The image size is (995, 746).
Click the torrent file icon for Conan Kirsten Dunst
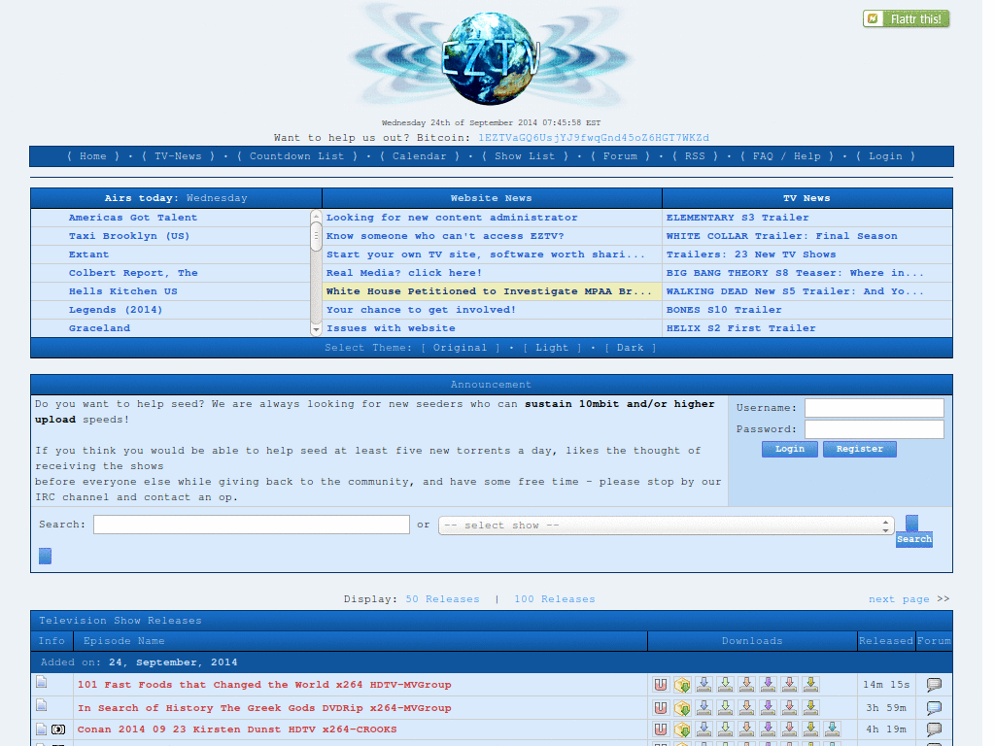pos(682,729)
